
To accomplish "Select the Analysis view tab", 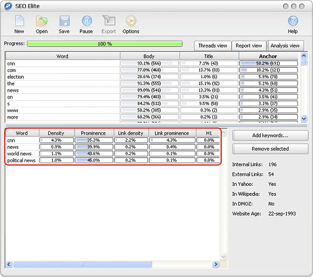I will click(x=285, y=46).
